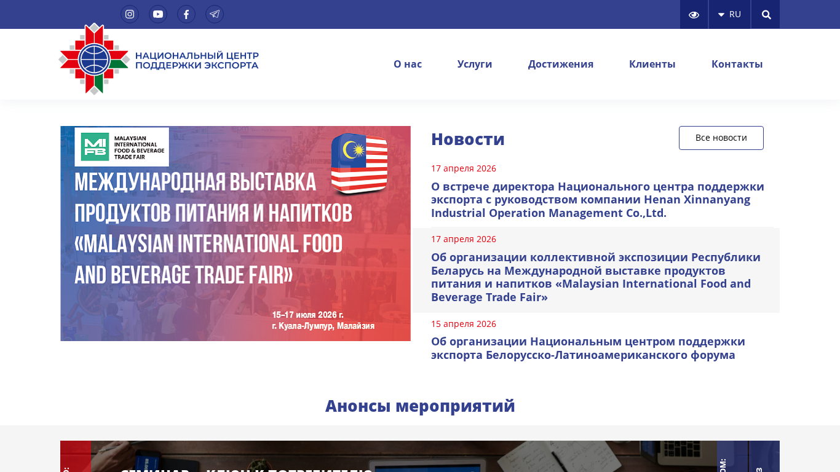Screen dimensions: 840x472
Task: Expand the RU language dropdown
Action: click(x=730, y=15)
